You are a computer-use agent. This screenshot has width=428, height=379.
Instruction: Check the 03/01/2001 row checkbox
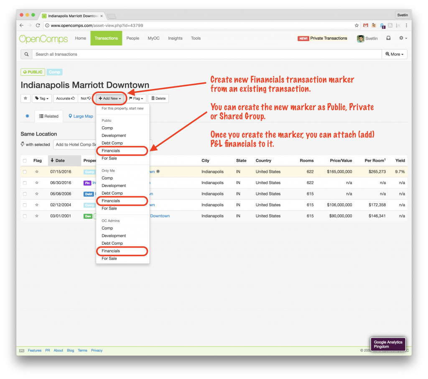pos(25,216)
